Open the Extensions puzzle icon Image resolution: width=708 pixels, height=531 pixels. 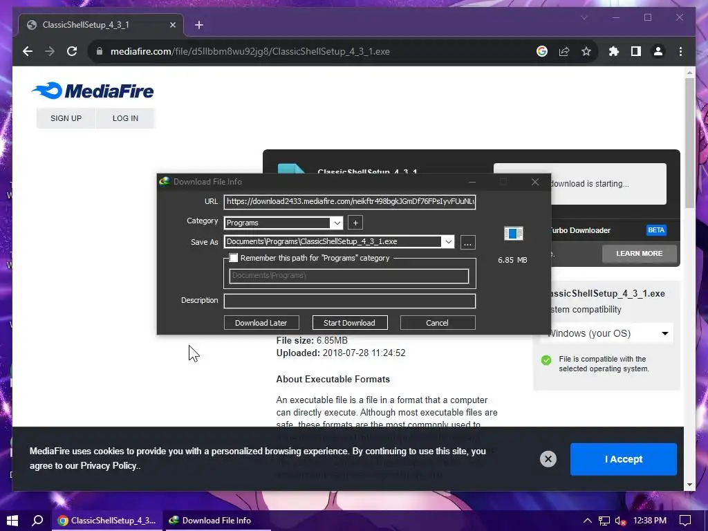614,51
